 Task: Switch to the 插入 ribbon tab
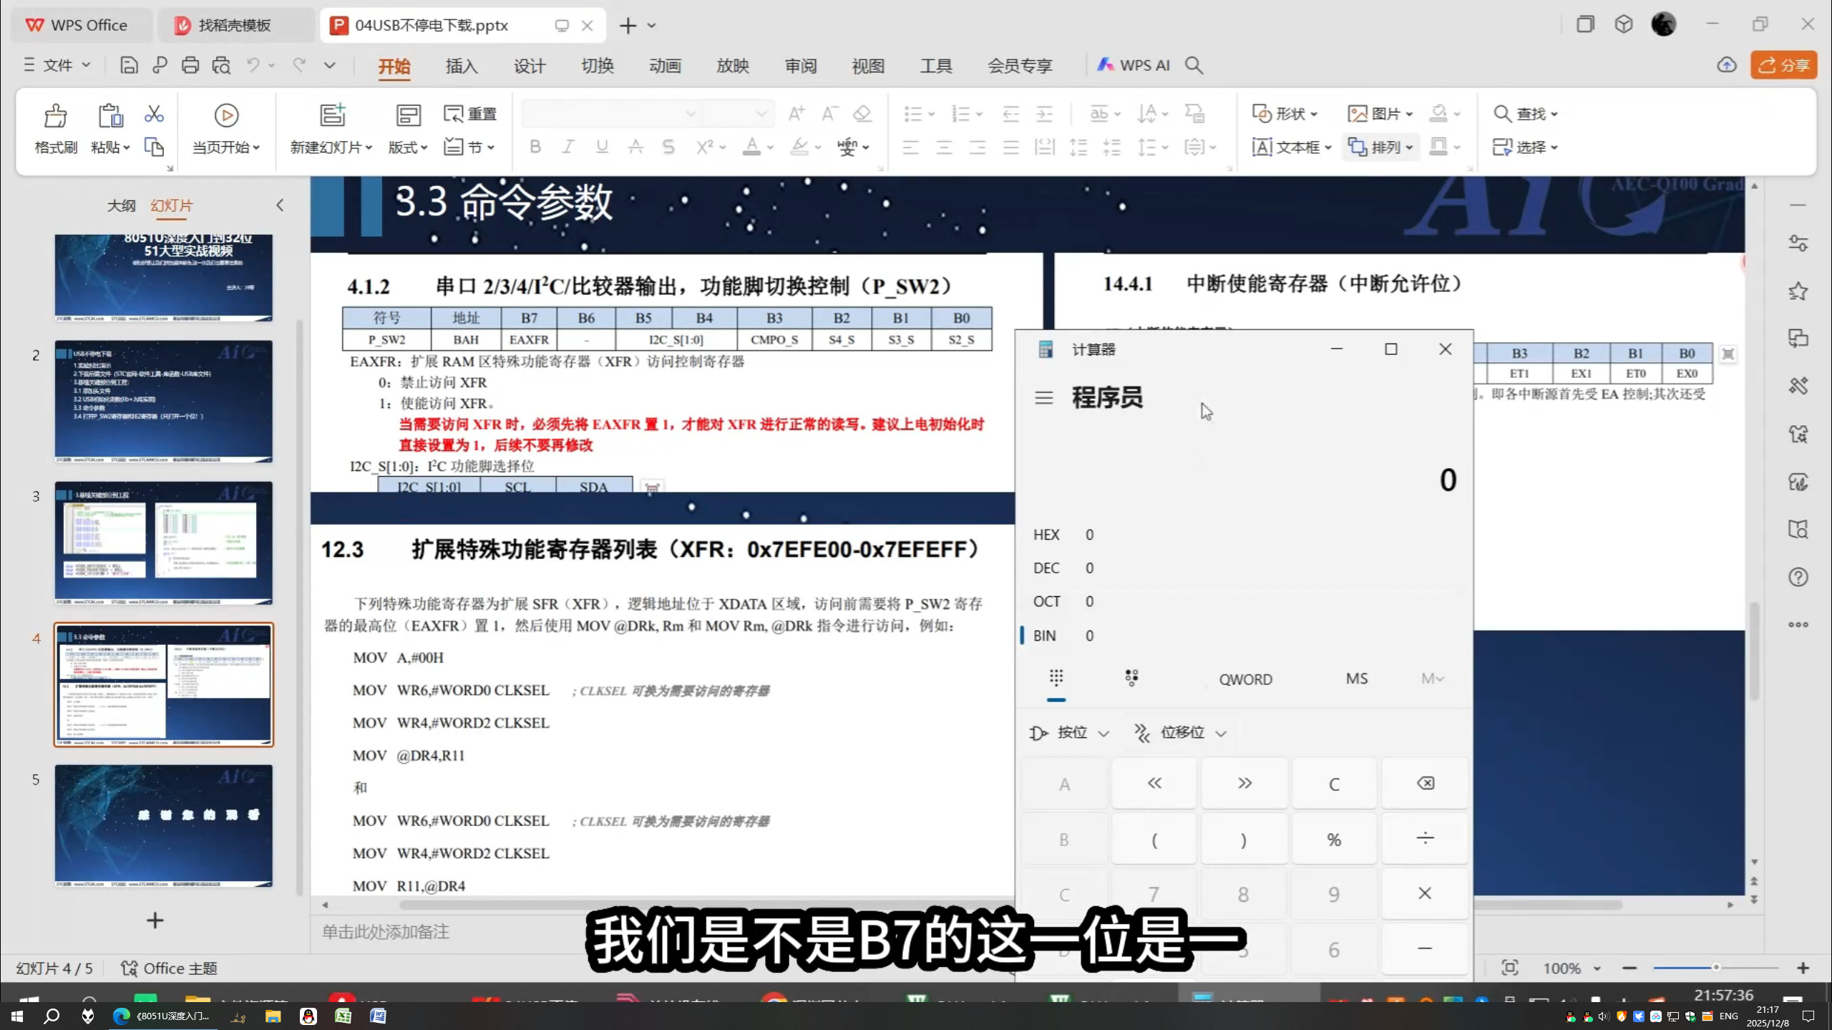click(462, 65)
